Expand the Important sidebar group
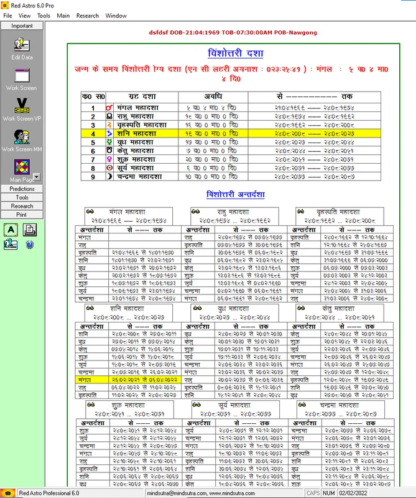 pos(22,26)
